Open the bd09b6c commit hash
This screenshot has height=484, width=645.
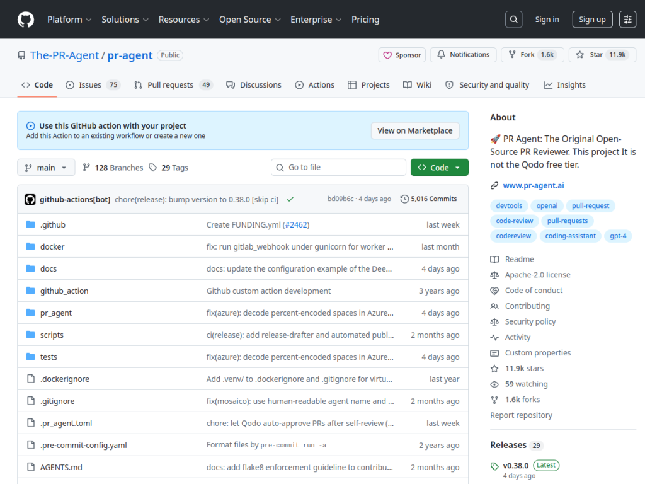pos(340,199)
